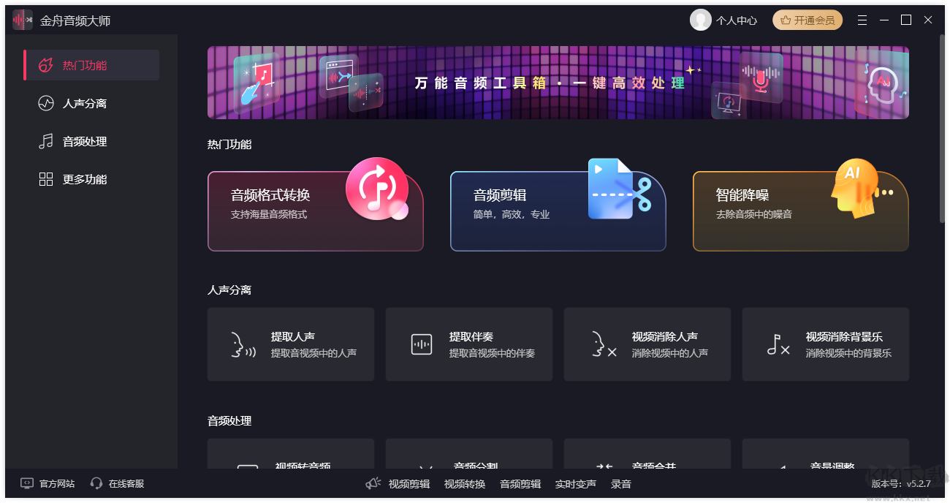The width and height of the screenshot is (950, 503).
Task: Switch to 人声分离 sidebar tab
Action: coord(85,103)
